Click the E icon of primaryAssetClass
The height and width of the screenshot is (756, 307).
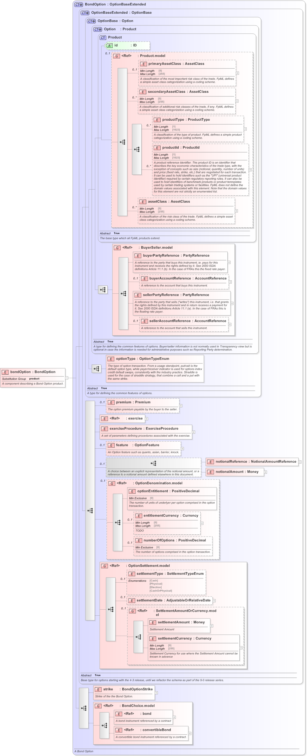pyautogui.click(x=143, y=64)
